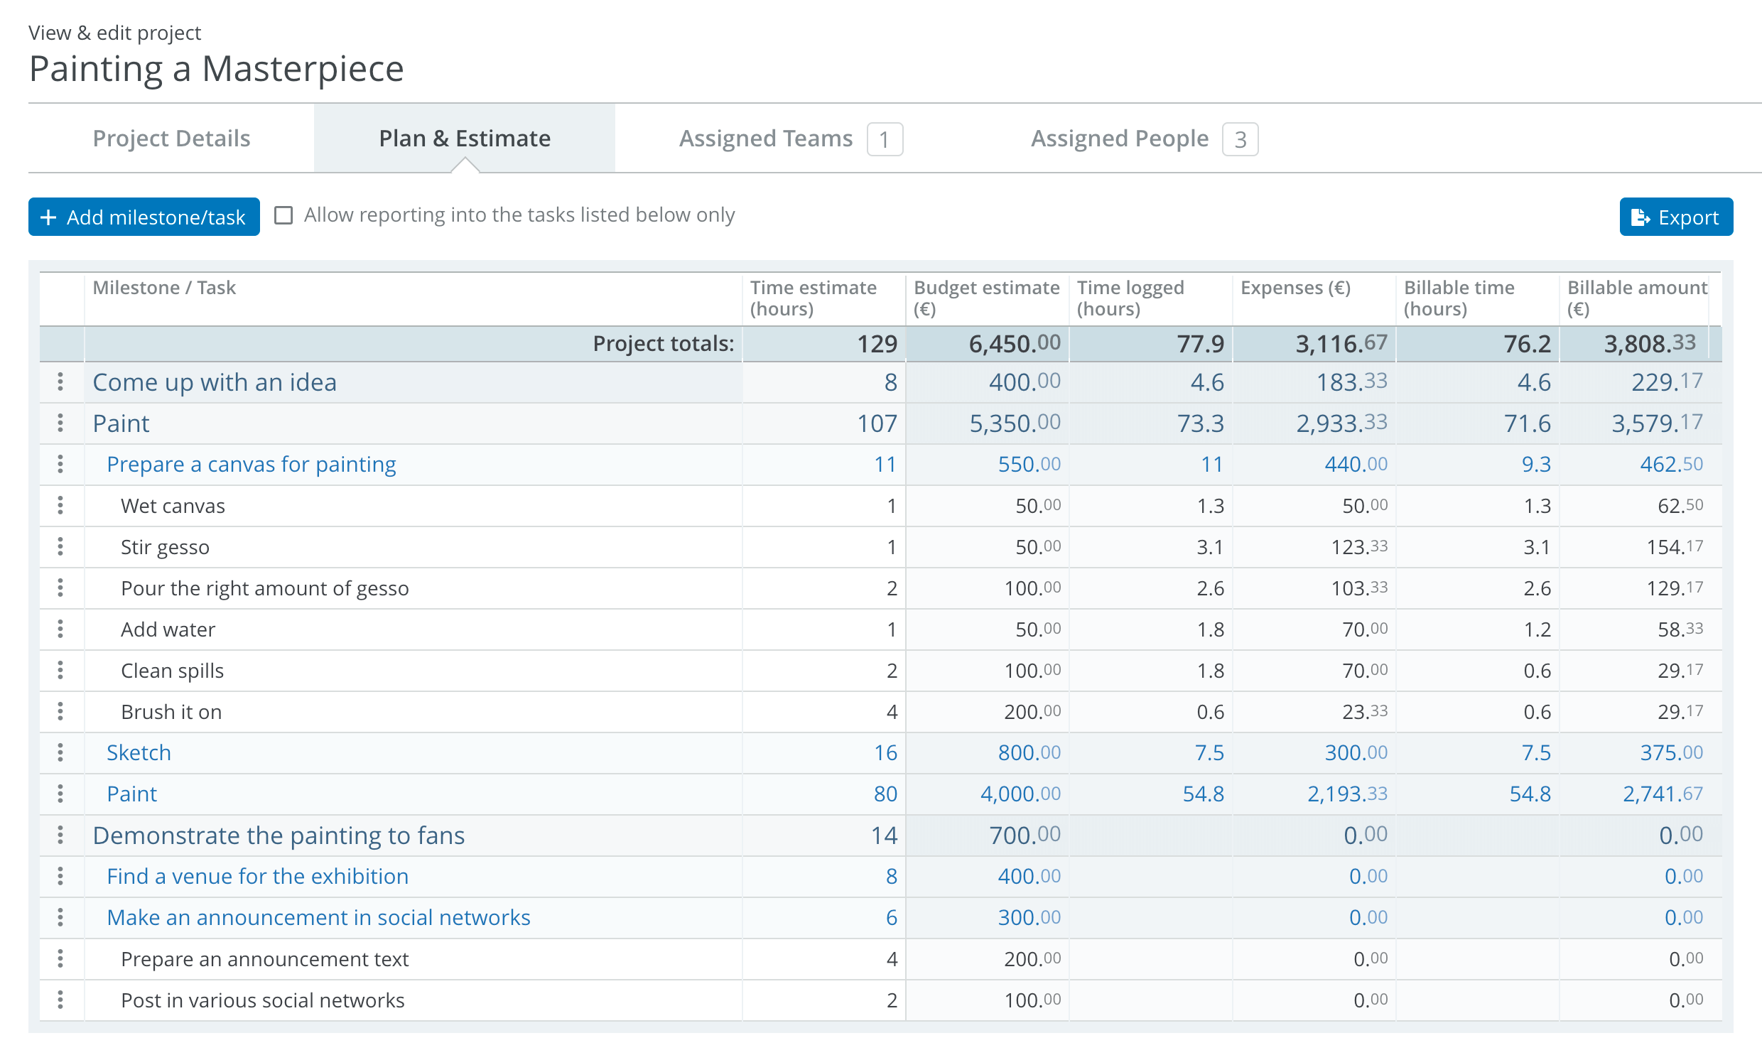The image size is (1762, 1060).
Task: Click the export document icon on the Export button
Action: click(x=1640, y=218)
